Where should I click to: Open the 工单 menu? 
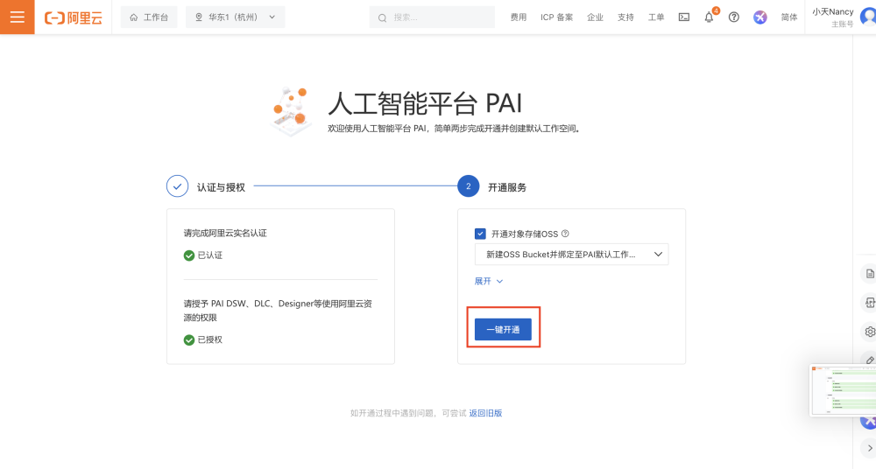(656, 17)
